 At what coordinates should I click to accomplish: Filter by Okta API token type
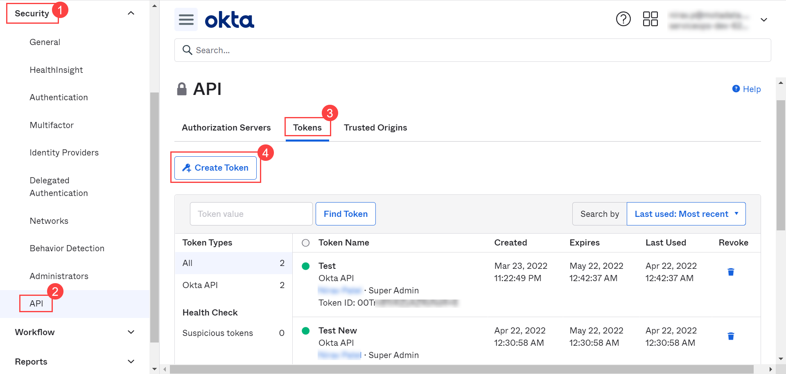pos(233,285)
